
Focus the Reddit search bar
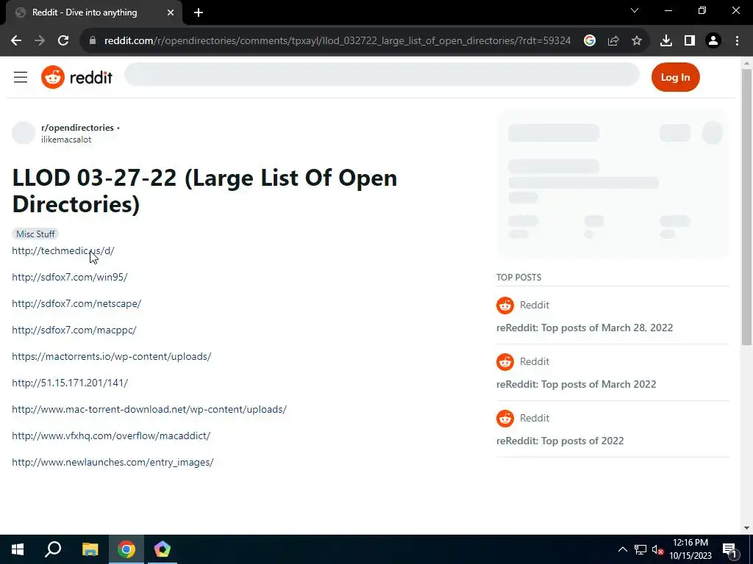point(382,74)
